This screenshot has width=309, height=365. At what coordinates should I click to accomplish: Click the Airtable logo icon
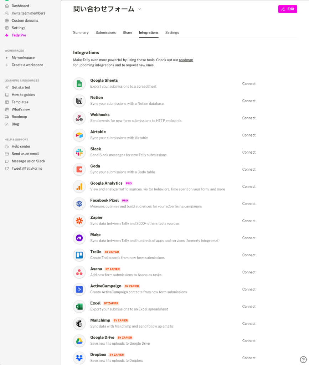tap(79, 135)
